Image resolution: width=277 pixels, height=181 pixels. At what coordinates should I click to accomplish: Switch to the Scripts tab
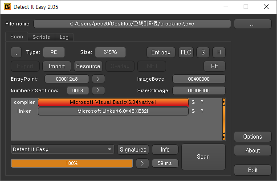pyautogui.click(x=41, y=37)
